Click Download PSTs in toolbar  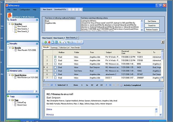coord(60,9)
